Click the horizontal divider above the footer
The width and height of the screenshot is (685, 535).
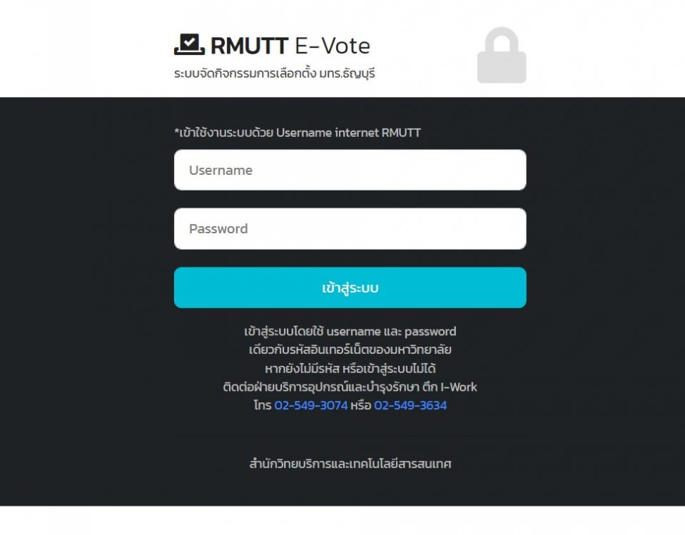[350, 436]
